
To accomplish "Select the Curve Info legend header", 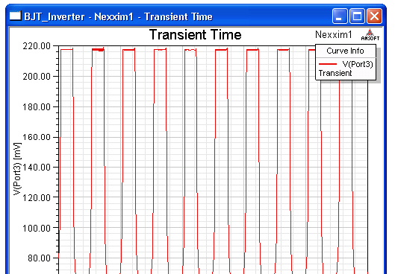I will pos(345,51).
